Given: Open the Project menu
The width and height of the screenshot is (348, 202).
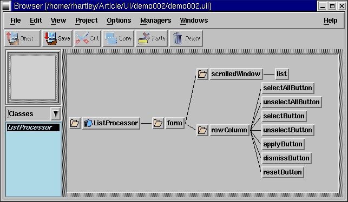Looking at the screenshot, I should (x=87, y=21).
